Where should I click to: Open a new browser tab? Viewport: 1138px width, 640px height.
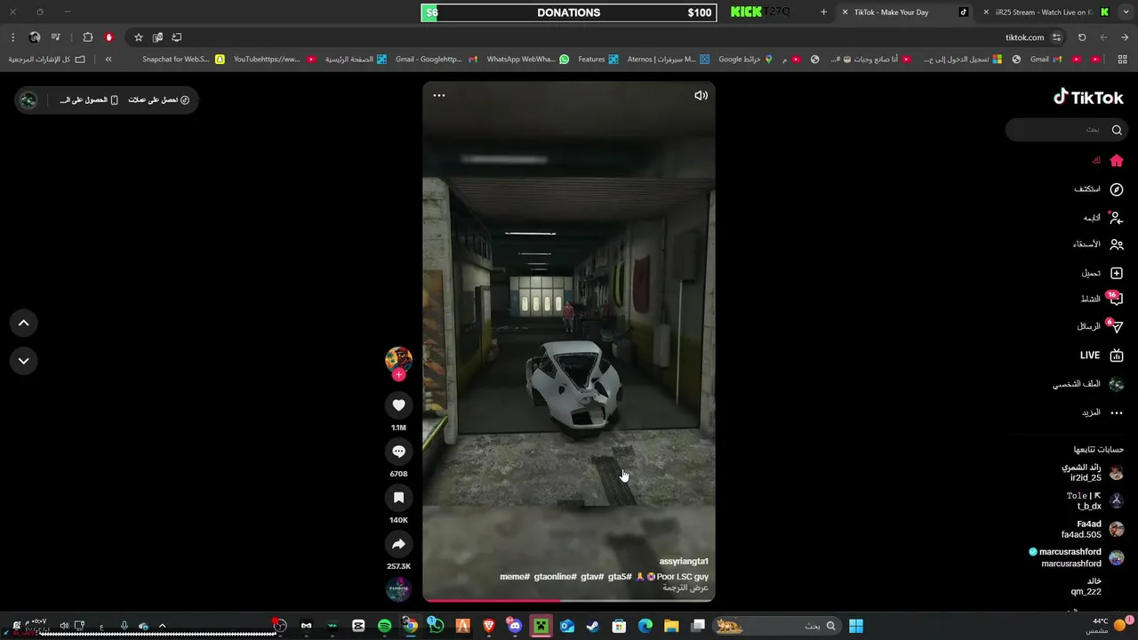click(x=823, y=12)
